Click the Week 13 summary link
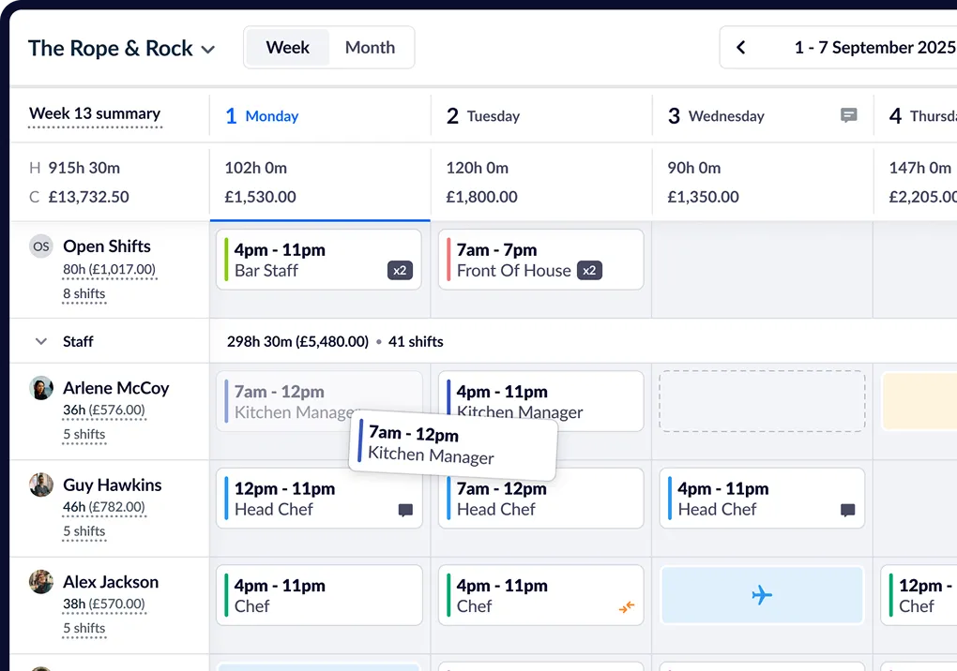Screen dimensions: 957x671 (94, 112)
